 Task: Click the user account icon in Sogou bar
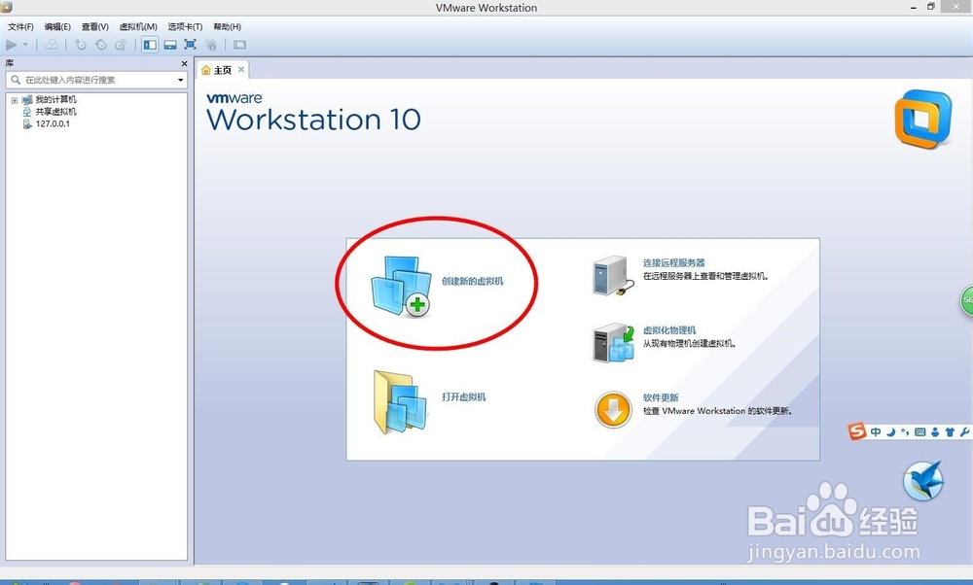[935, 431]
